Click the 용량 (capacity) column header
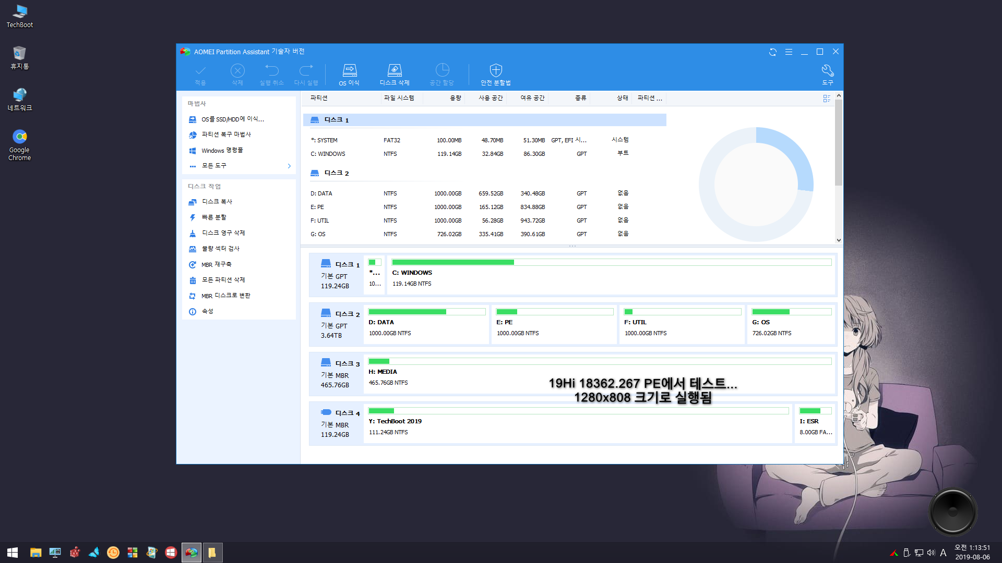This screenshot has height=563, width=1002. tap(455, 98)
